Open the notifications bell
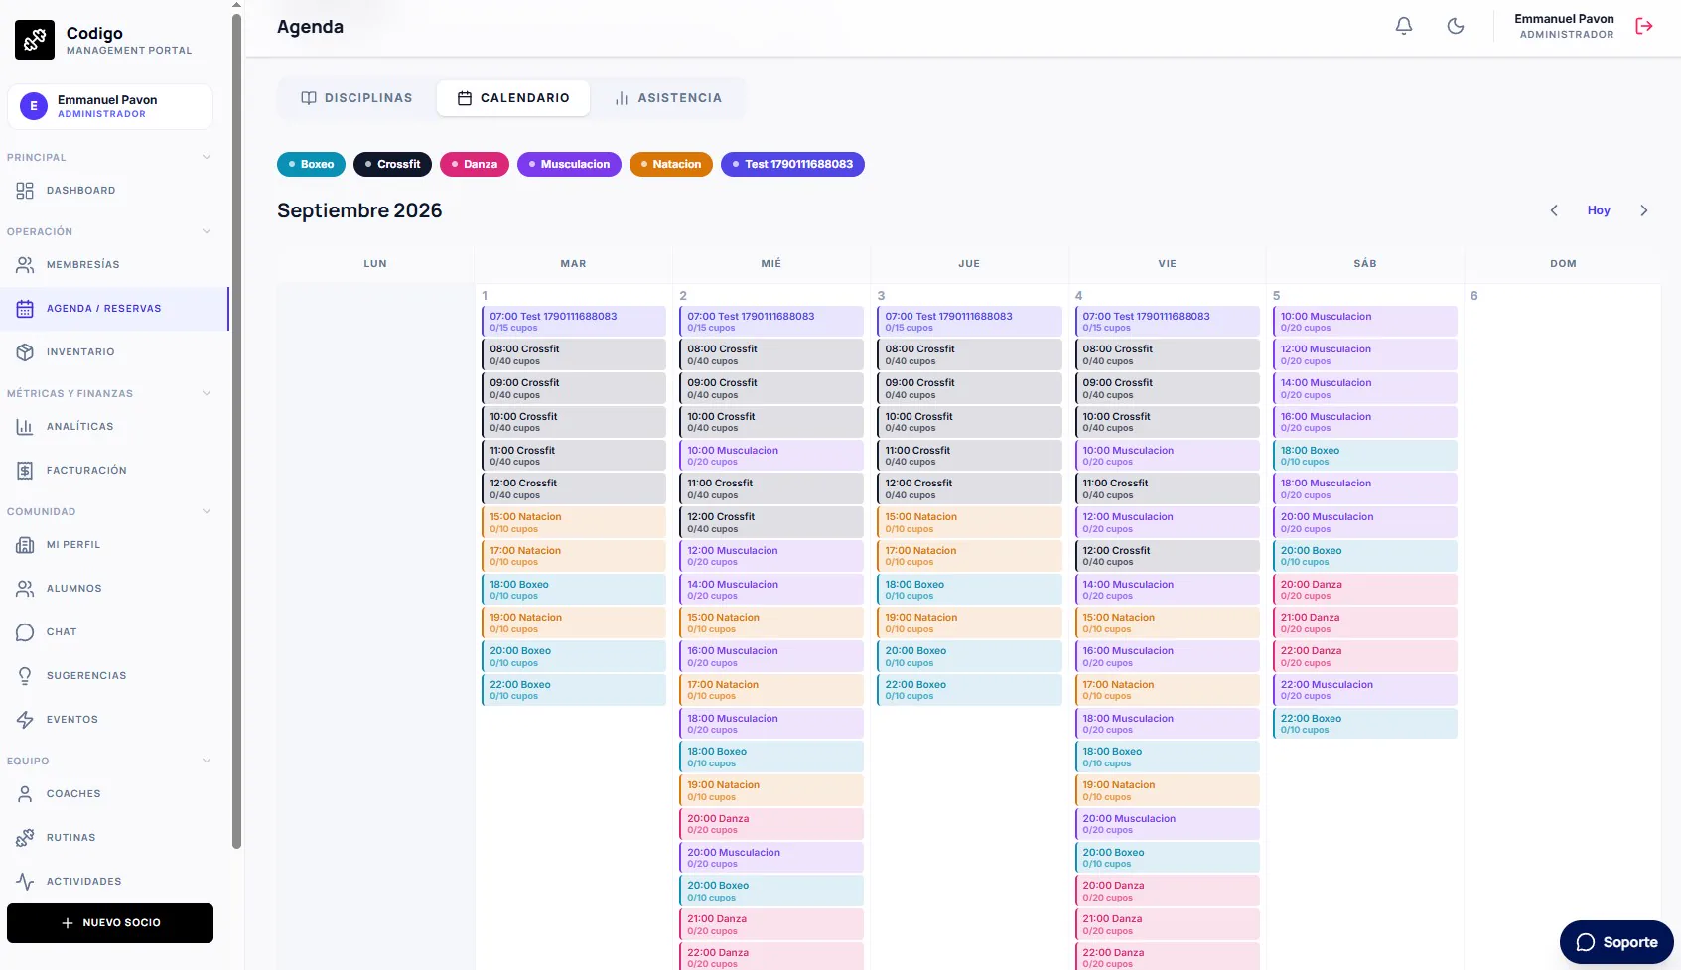The width and height of the screenshot is (1681, 970). 1404,27
